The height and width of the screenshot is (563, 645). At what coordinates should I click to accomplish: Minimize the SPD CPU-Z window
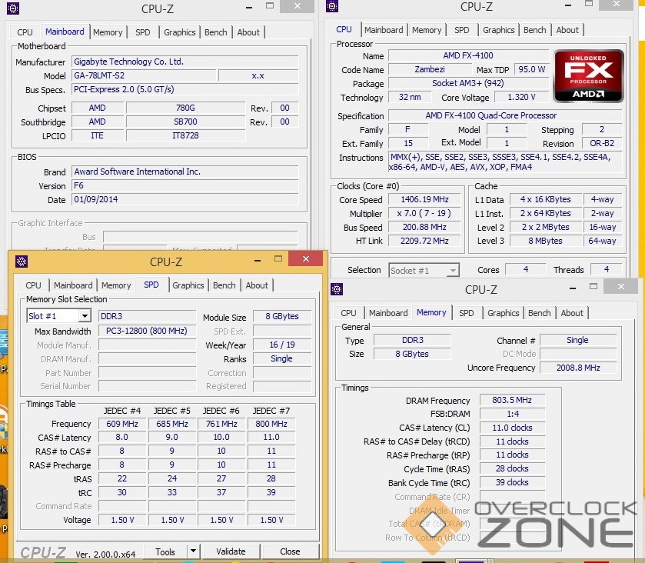click(258, 260)
